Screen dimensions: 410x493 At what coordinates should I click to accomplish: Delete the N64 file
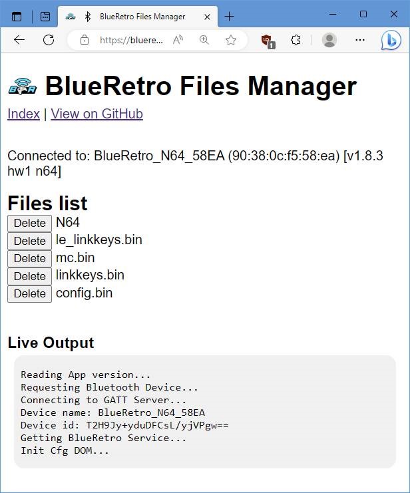[29, 224]
